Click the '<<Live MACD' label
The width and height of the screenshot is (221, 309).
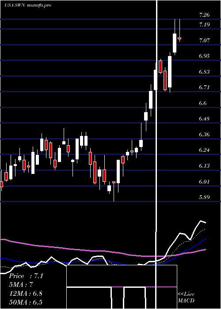186,298
